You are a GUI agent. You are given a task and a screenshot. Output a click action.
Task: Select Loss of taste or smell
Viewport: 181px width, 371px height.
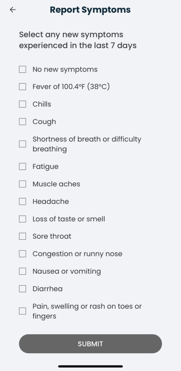22,219
